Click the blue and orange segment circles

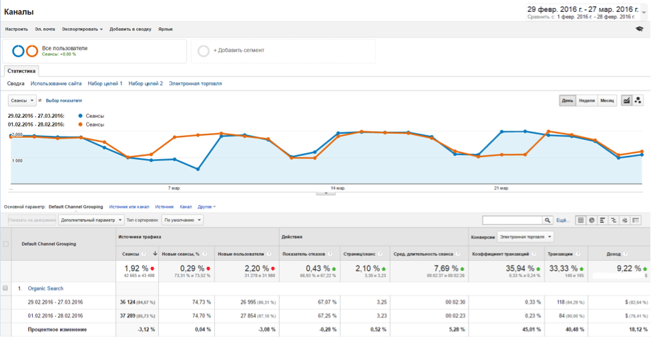pyautogui.click(x=25, y=51)
